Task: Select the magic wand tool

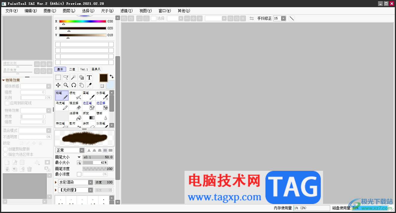Action: pyautogui.click(x=74, y=77)
